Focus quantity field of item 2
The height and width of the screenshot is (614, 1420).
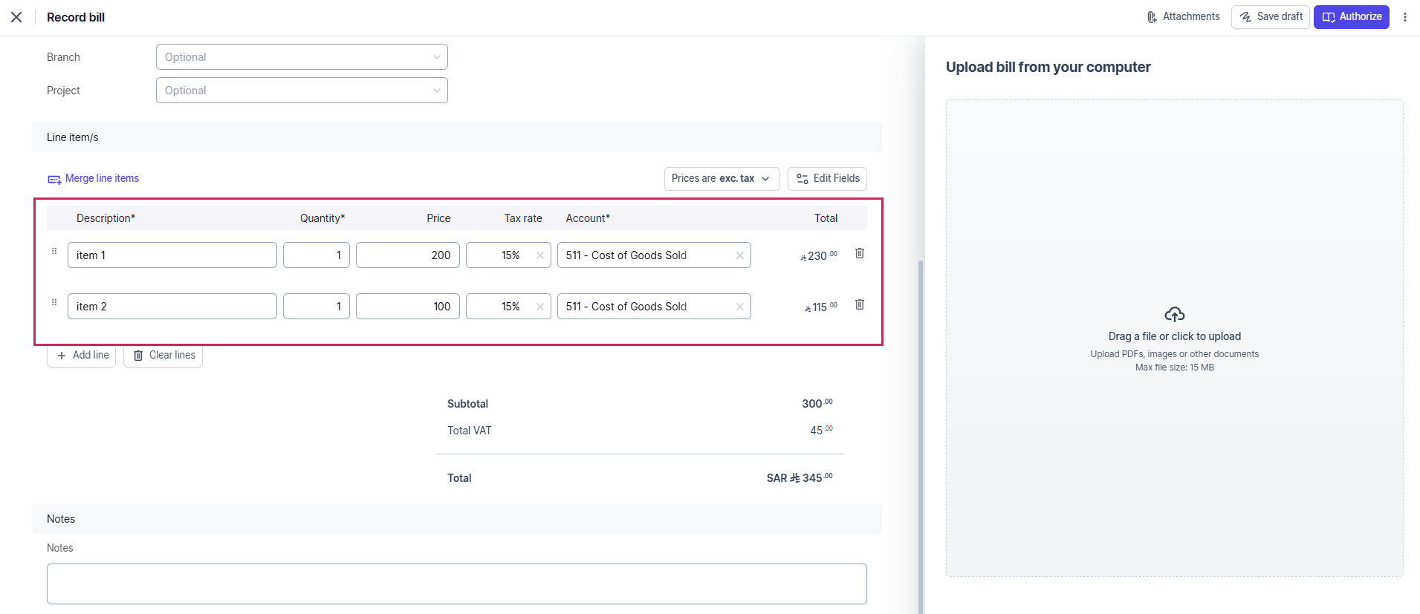pyautogui.click(x=317, y=307)
